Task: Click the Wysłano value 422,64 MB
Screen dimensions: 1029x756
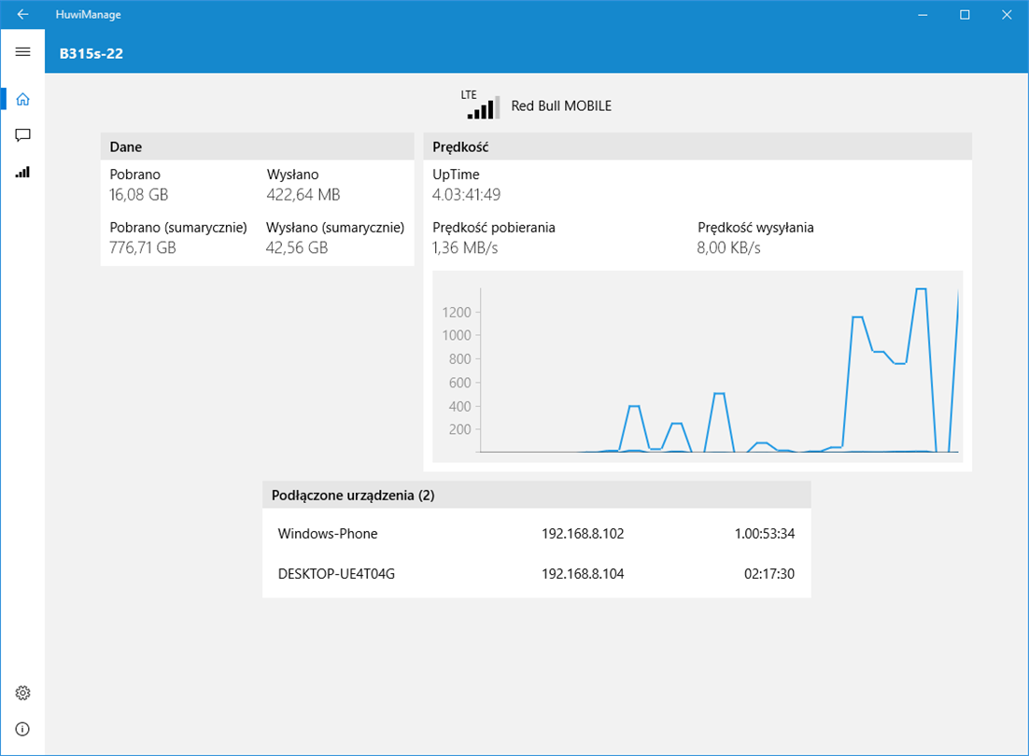Action: point(303,195)
